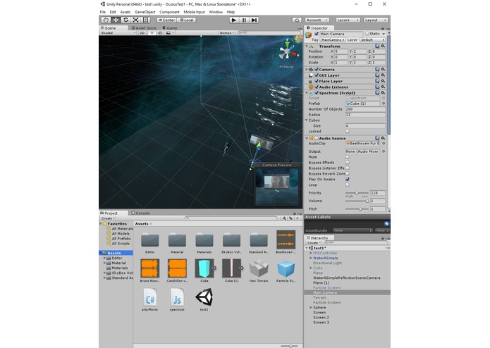490x348 pixels.
Task: Select the Bruno Mars audio asset
Action: (x=150, y=268)
